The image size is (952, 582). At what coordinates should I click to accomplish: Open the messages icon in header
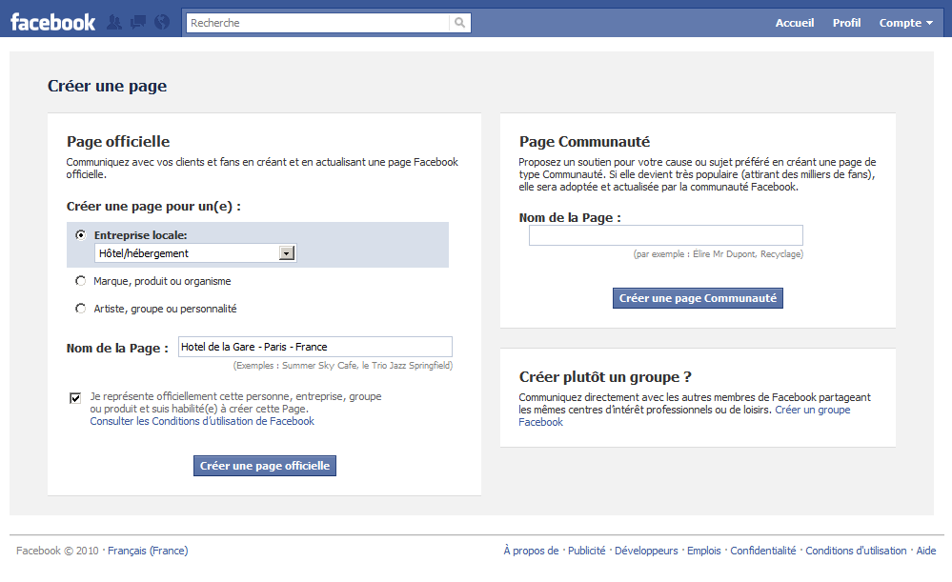coord(138,23)
